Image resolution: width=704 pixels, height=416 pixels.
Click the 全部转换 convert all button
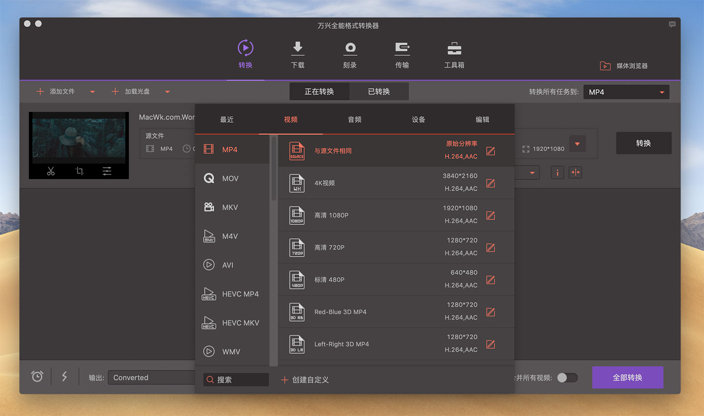point(628,377)
